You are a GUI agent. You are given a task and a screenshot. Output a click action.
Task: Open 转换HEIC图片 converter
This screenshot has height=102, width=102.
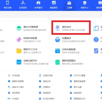pyautogui.click(x=16, y=87)
